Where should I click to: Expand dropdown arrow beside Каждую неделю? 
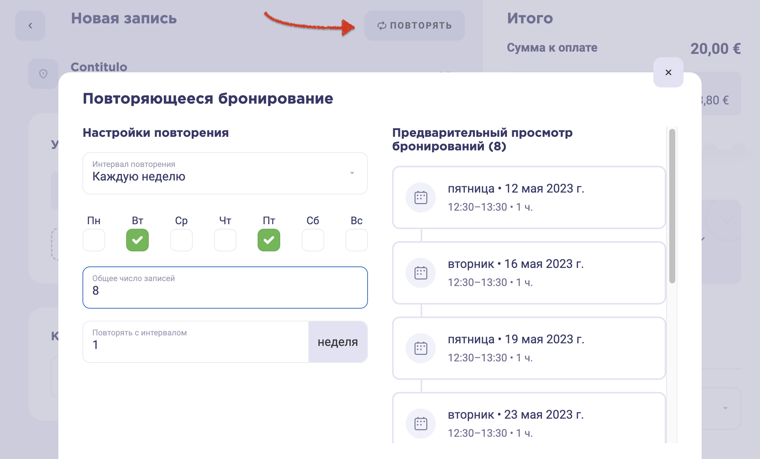click(352, 173)
